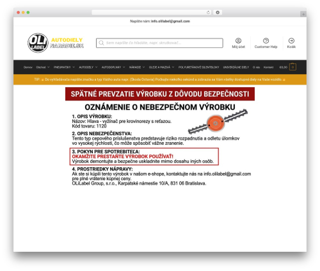Viewport: 320px width, 271px height.
Task: Open the Košík arrow icon
Action: (x=291, y=40)
